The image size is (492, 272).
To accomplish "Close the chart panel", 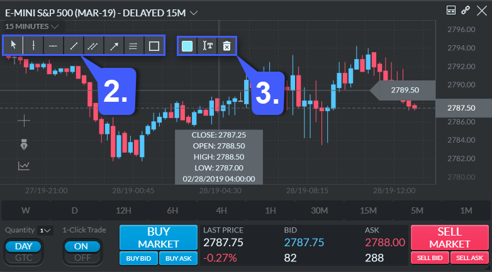I will point(482,11).
